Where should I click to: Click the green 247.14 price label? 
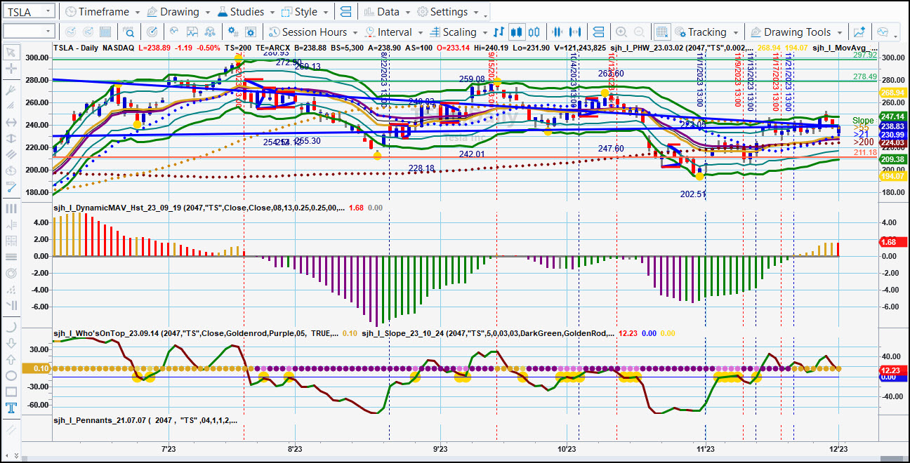(x=892, y=116)
